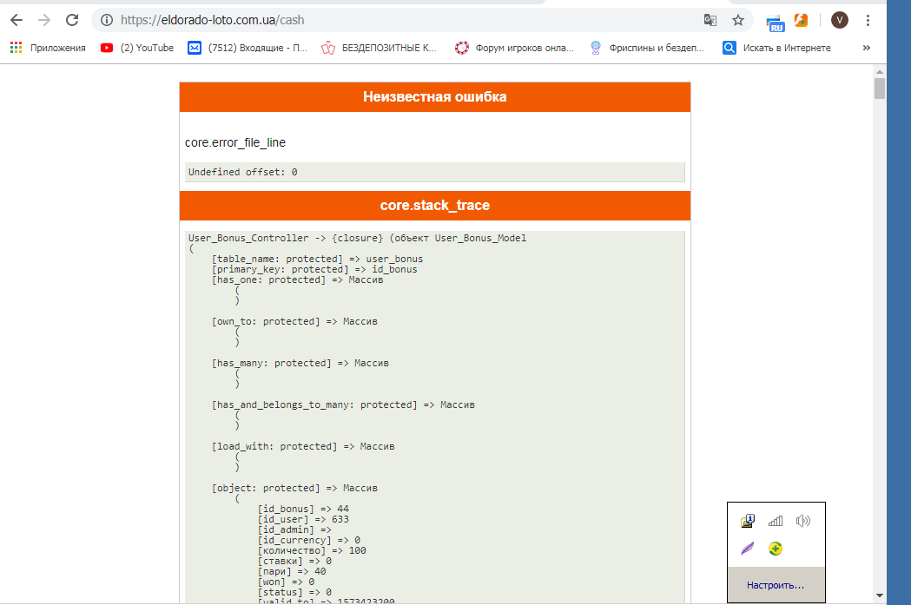
Task: Select the primary_key id_bonus line
Action: [x=314, y=269]
